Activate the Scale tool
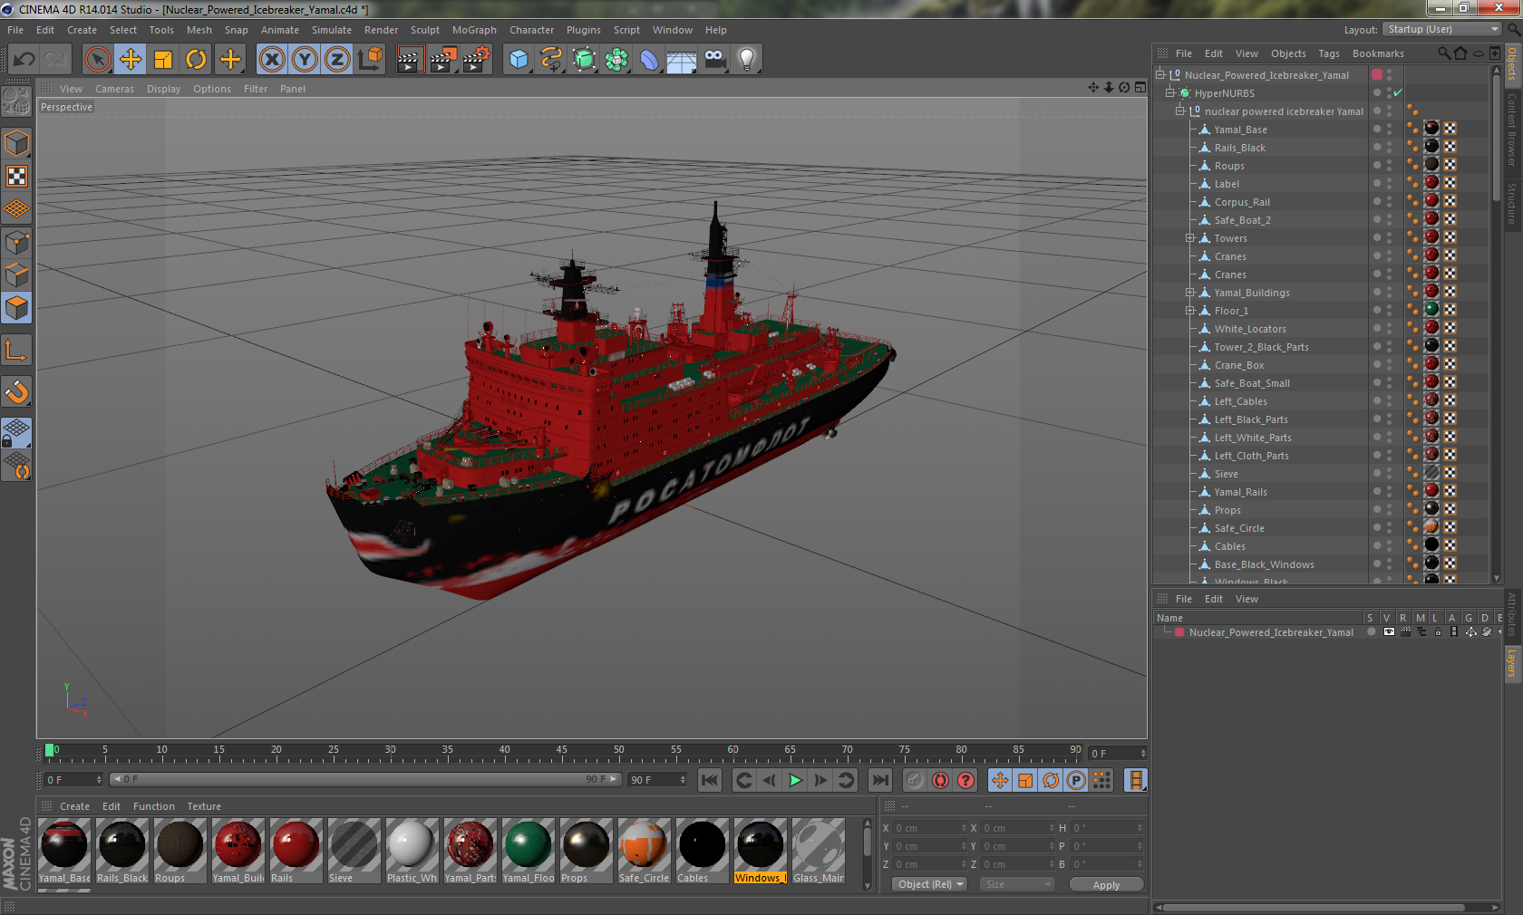The width and height of the screenshot is (1523, 915). [163, 60]
